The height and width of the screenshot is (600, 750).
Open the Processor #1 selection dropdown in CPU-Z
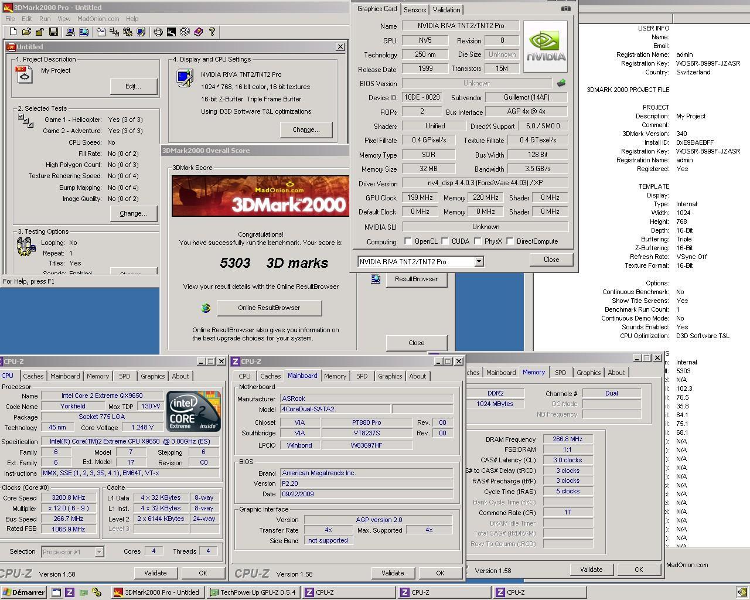pos(99,551)
